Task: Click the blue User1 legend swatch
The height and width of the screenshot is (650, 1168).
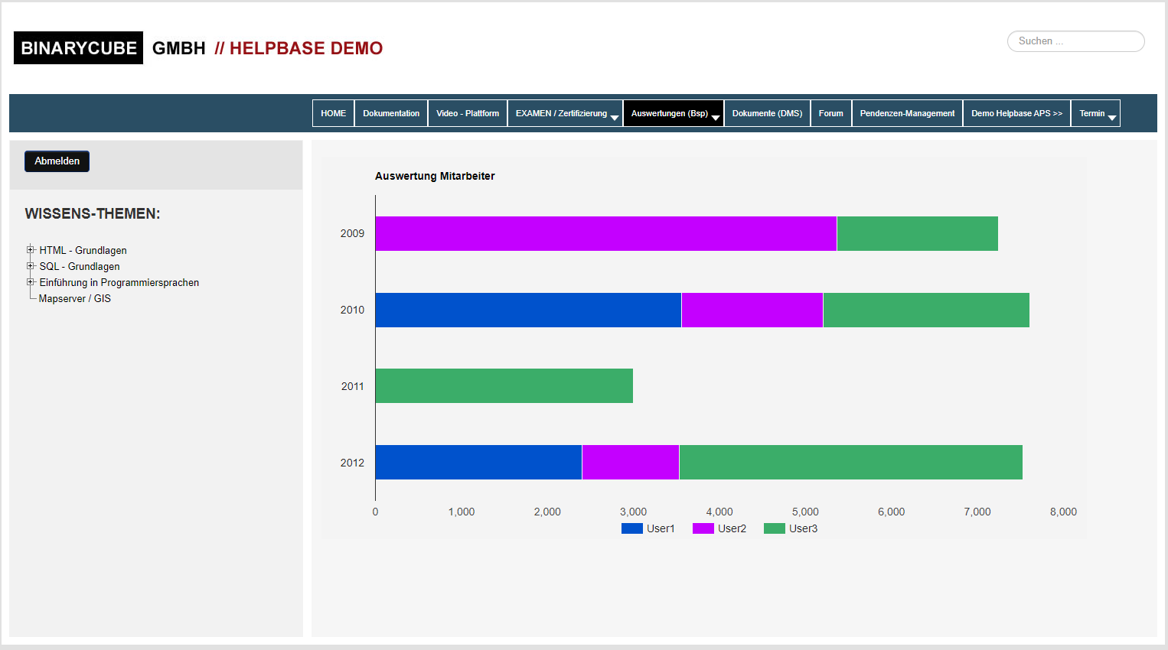Action: (x=631, y=528)
